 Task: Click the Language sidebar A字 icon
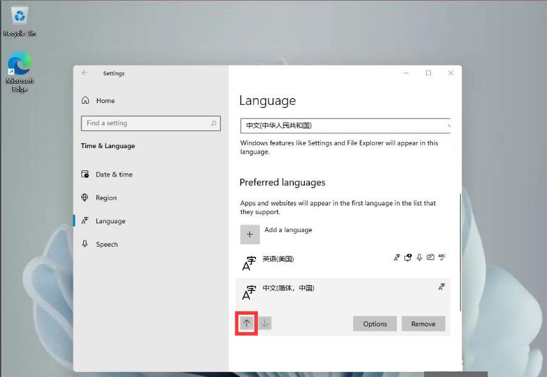tap(85, 220)
